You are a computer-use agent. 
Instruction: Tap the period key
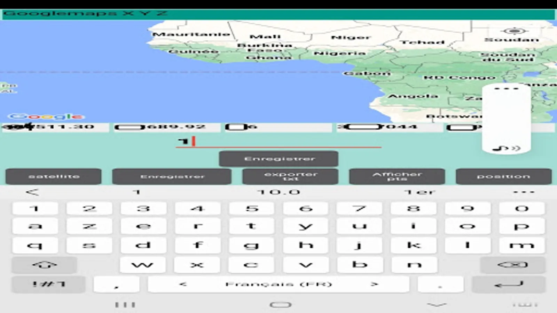[x=440, y=284]
